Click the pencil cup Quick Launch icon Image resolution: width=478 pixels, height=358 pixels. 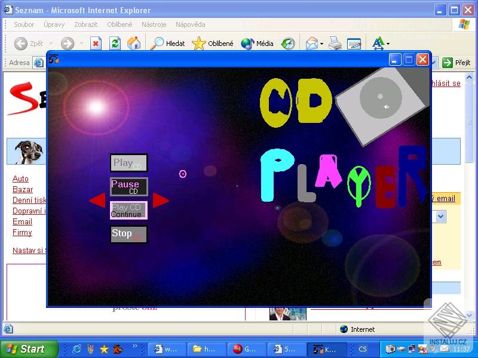coord(91,349)
